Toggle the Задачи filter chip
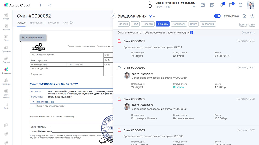Screen dimensions: 259x145 coord(124,24)
